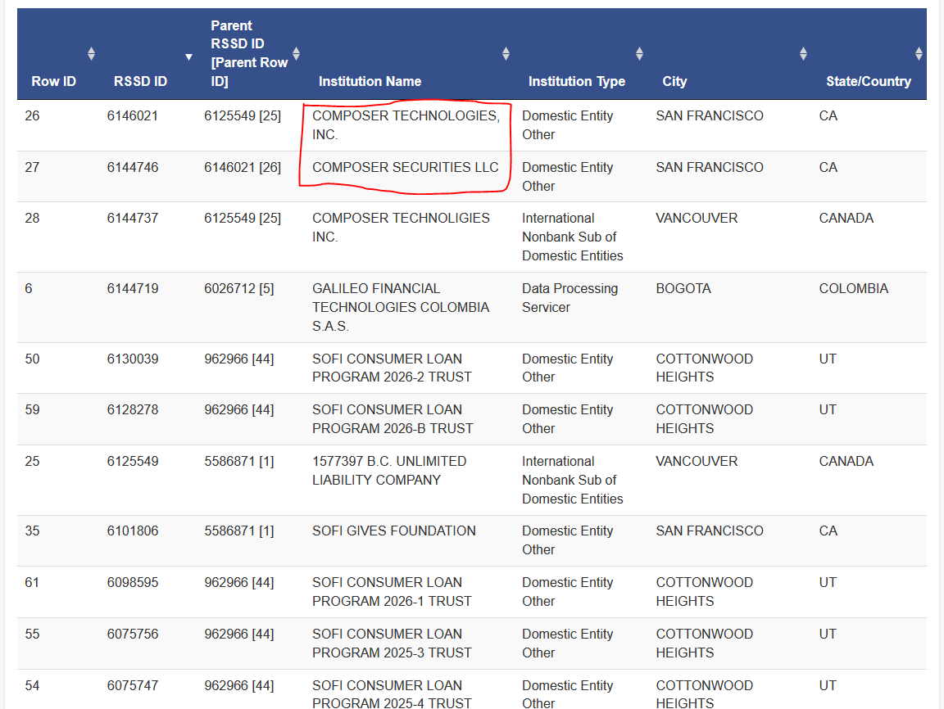Click parent ID 6146021 [26] cell
The height and width of the screenshot is (709, 944).
(243, 167)
